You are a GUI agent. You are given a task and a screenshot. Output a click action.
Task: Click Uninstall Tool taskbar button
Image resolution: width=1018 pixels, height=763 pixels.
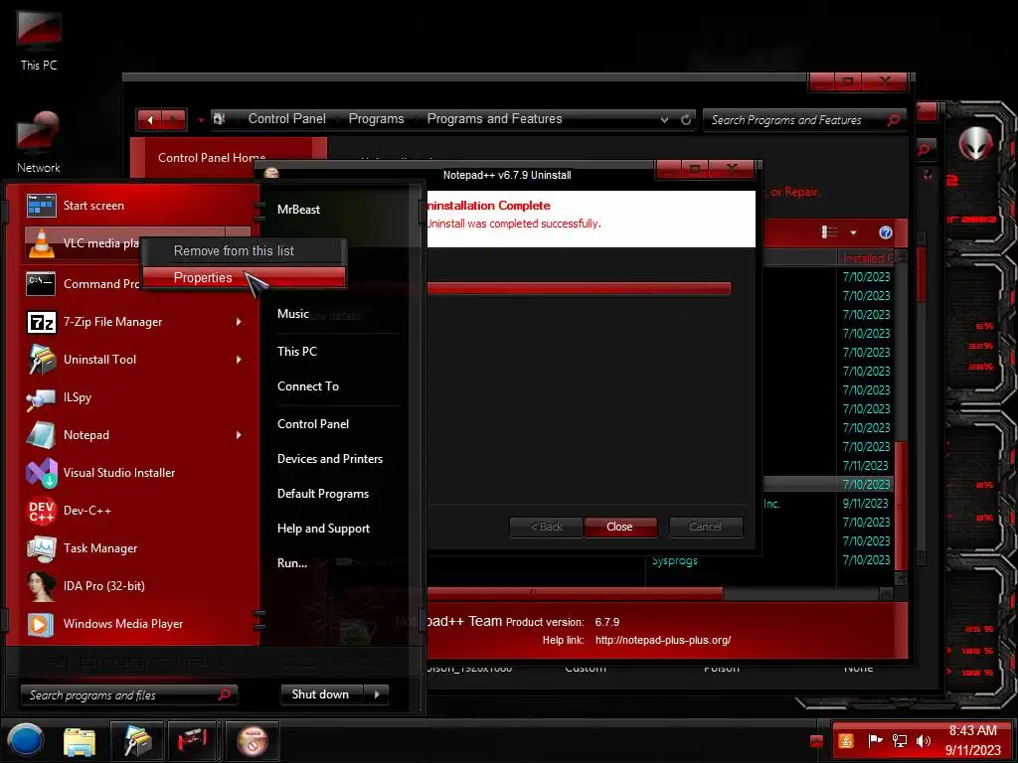137,741
